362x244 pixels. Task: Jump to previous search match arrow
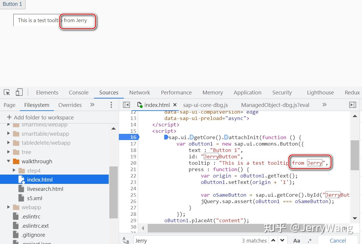(x=273, y=240)
